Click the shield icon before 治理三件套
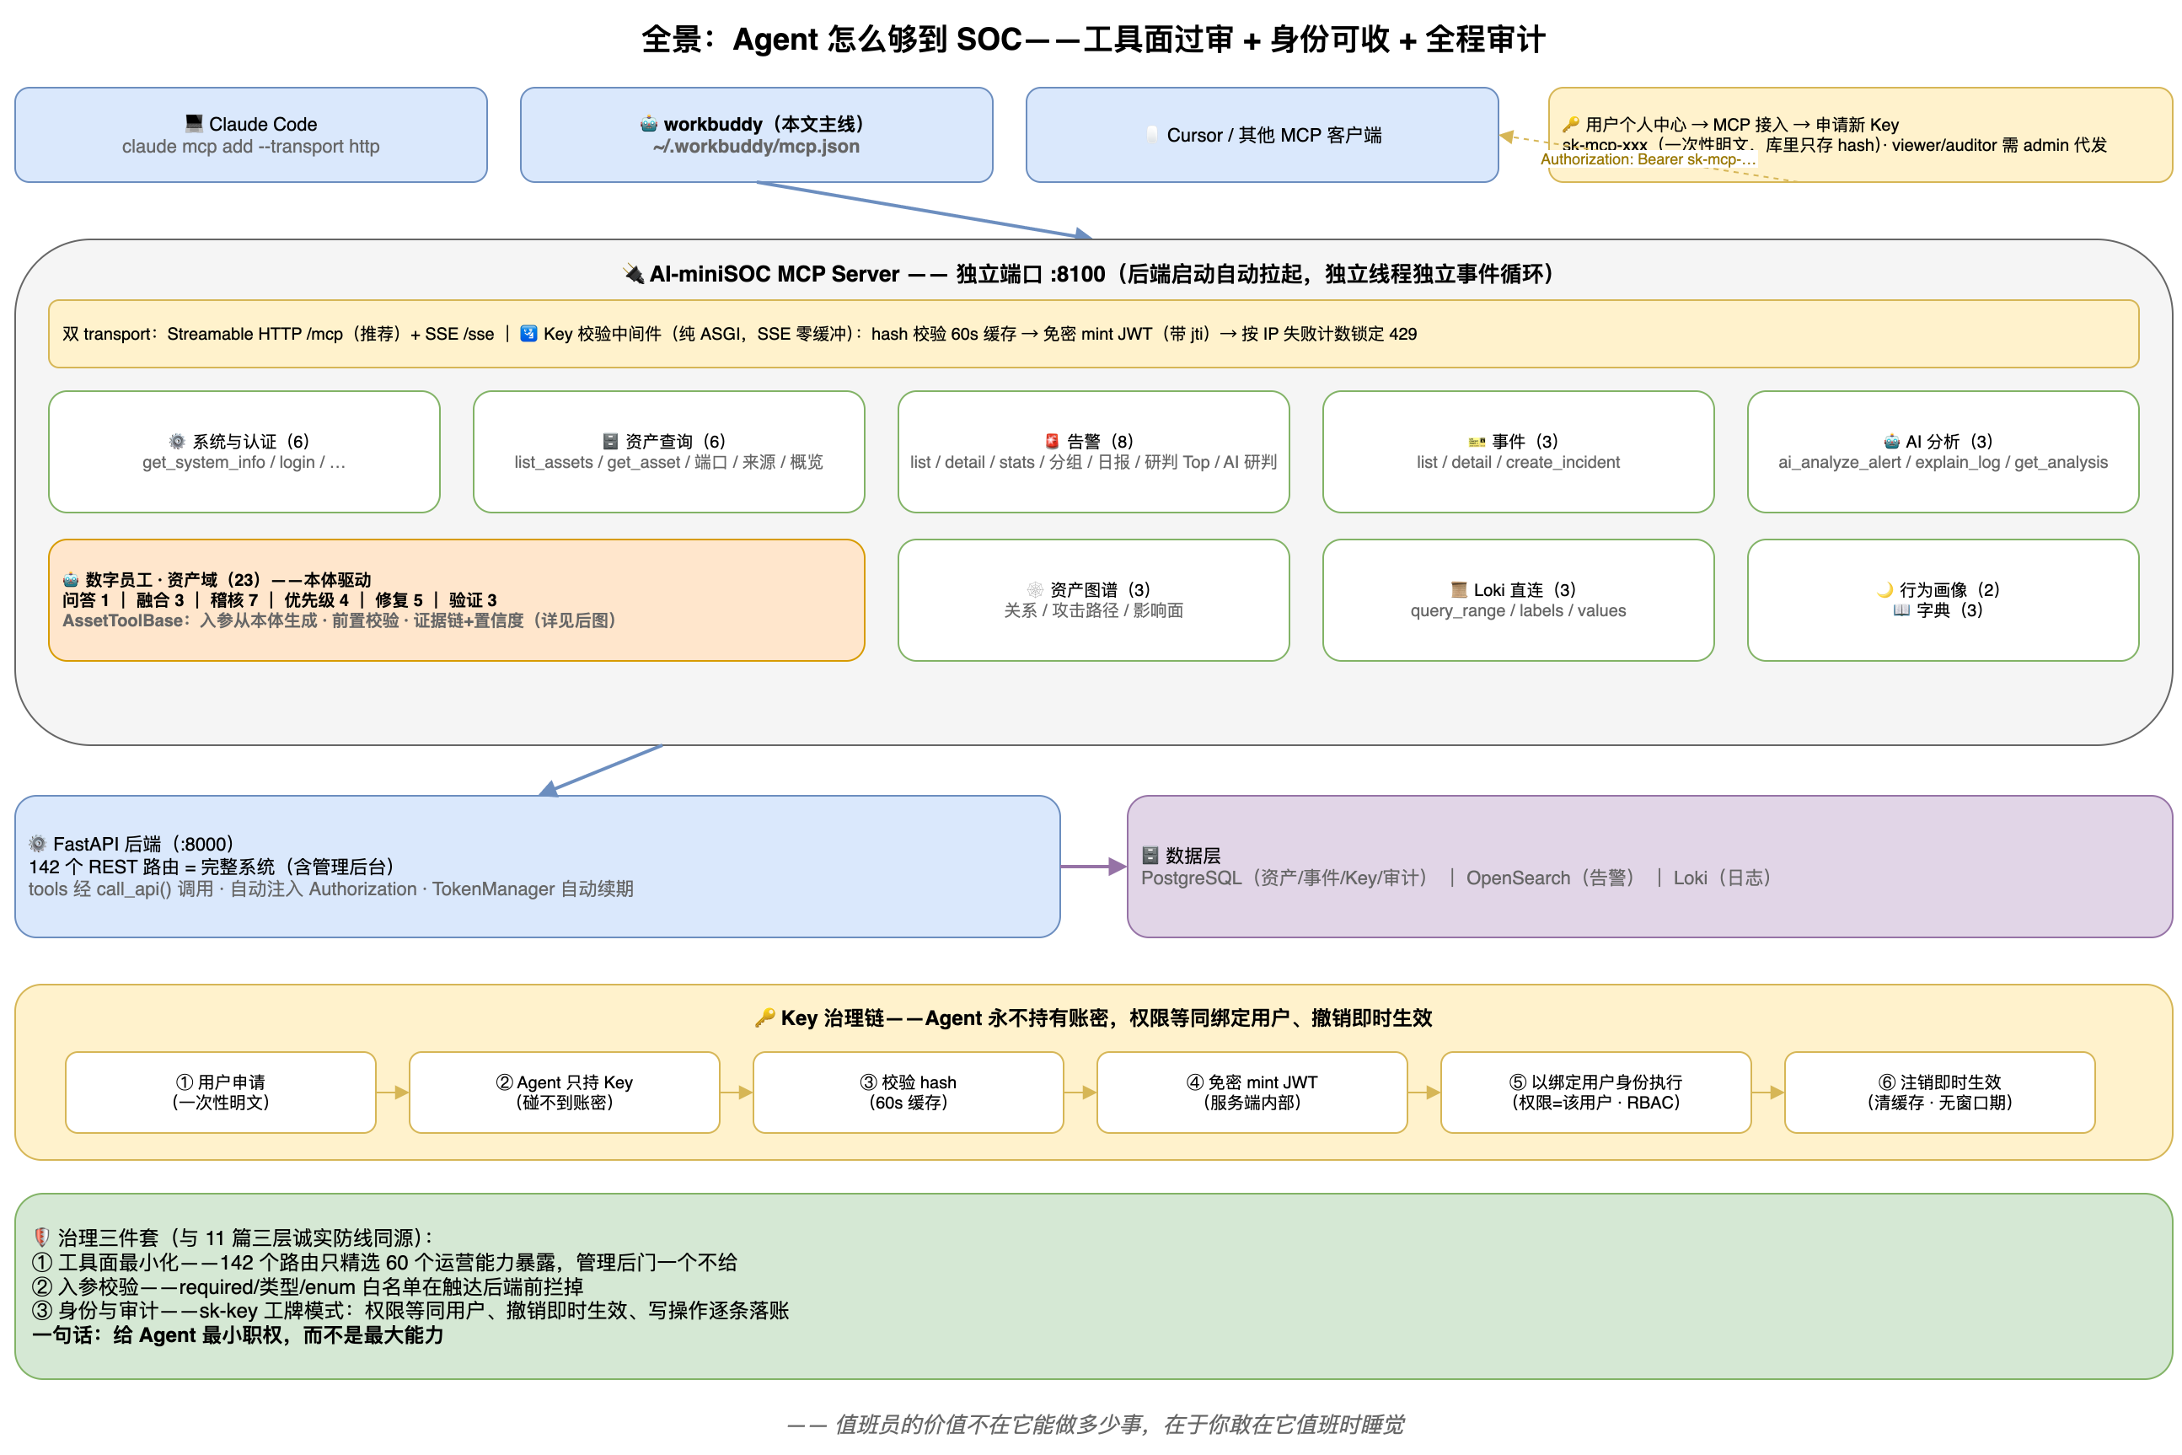This screenshot has height=1455, width=2182. (40, 1237)
